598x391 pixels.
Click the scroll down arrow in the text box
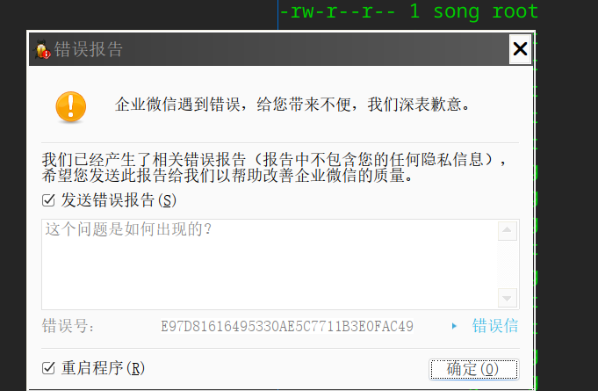click(x=508, y=298)
